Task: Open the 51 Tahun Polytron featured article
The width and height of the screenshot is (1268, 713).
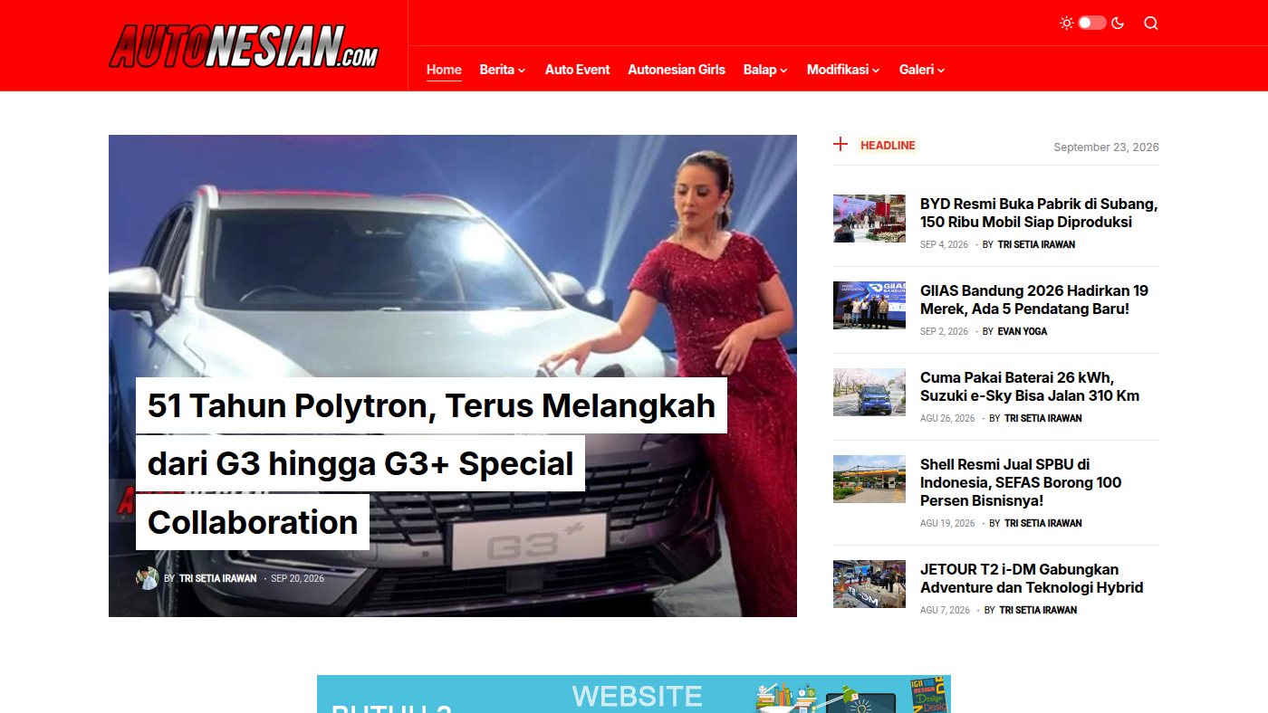Action: point(431,463)
